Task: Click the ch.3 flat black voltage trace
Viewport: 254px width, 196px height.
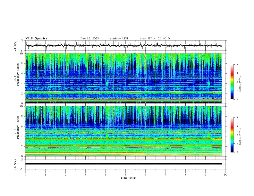Action: pos(123,164)
